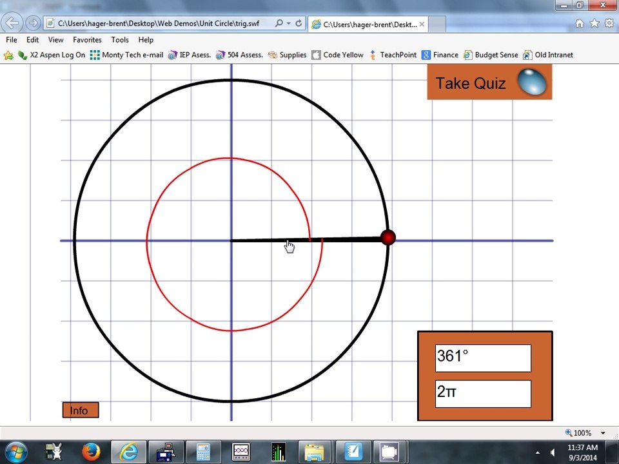Open the View menu
The height and width of the screenshot is (464, 619).
55,40
